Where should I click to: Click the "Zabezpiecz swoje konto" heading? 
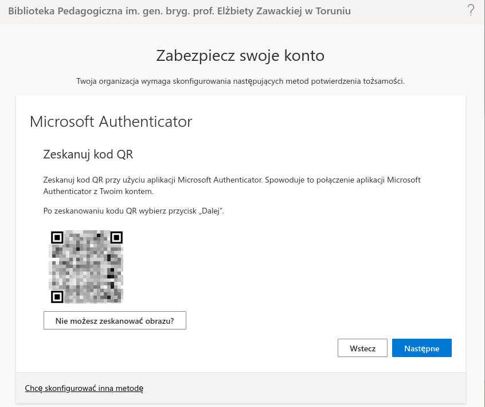click(x=240, y=56)
